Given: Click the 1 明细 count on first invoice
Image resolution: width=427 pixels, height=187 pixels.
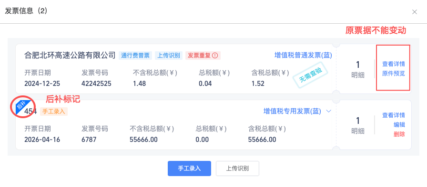Looking at the screenshot, I should point(358,69).
